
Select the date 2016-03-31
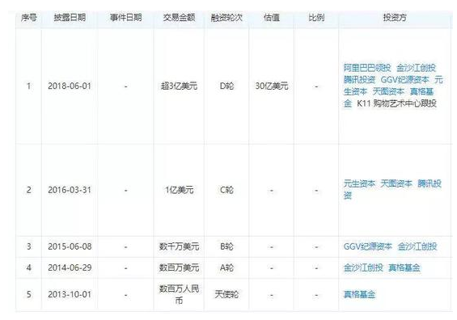70,190
